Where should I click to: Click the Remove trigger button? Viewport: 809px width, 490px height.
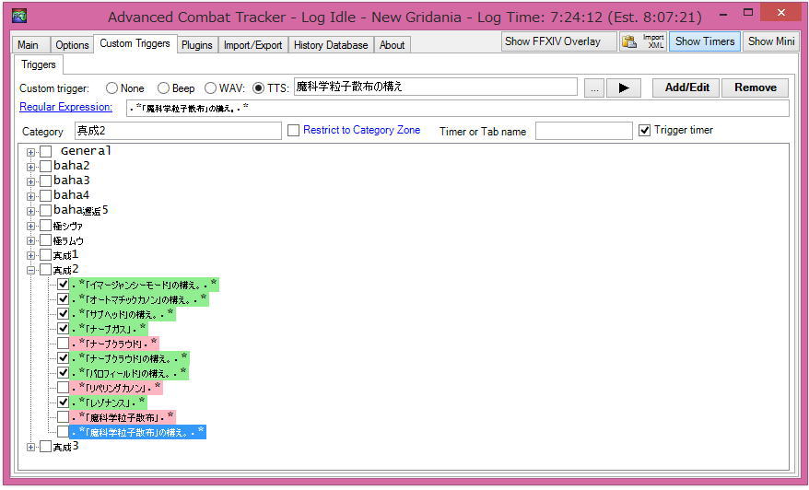point(756,87)
